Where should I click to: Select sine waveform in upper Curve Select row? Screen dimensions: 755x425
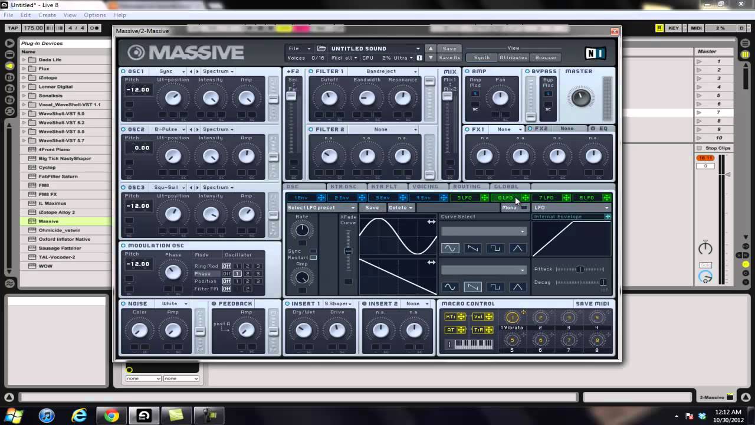[x=450, y=248]
